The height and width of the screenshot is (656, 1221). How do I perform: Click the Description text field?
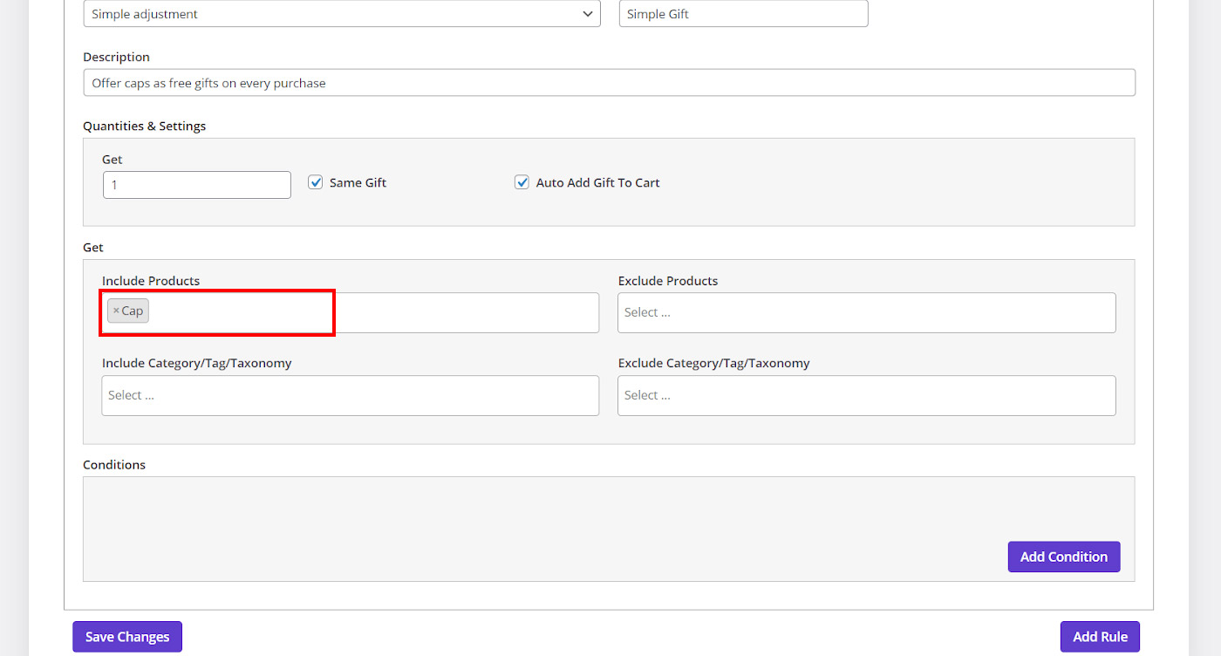tap(610, 83)
